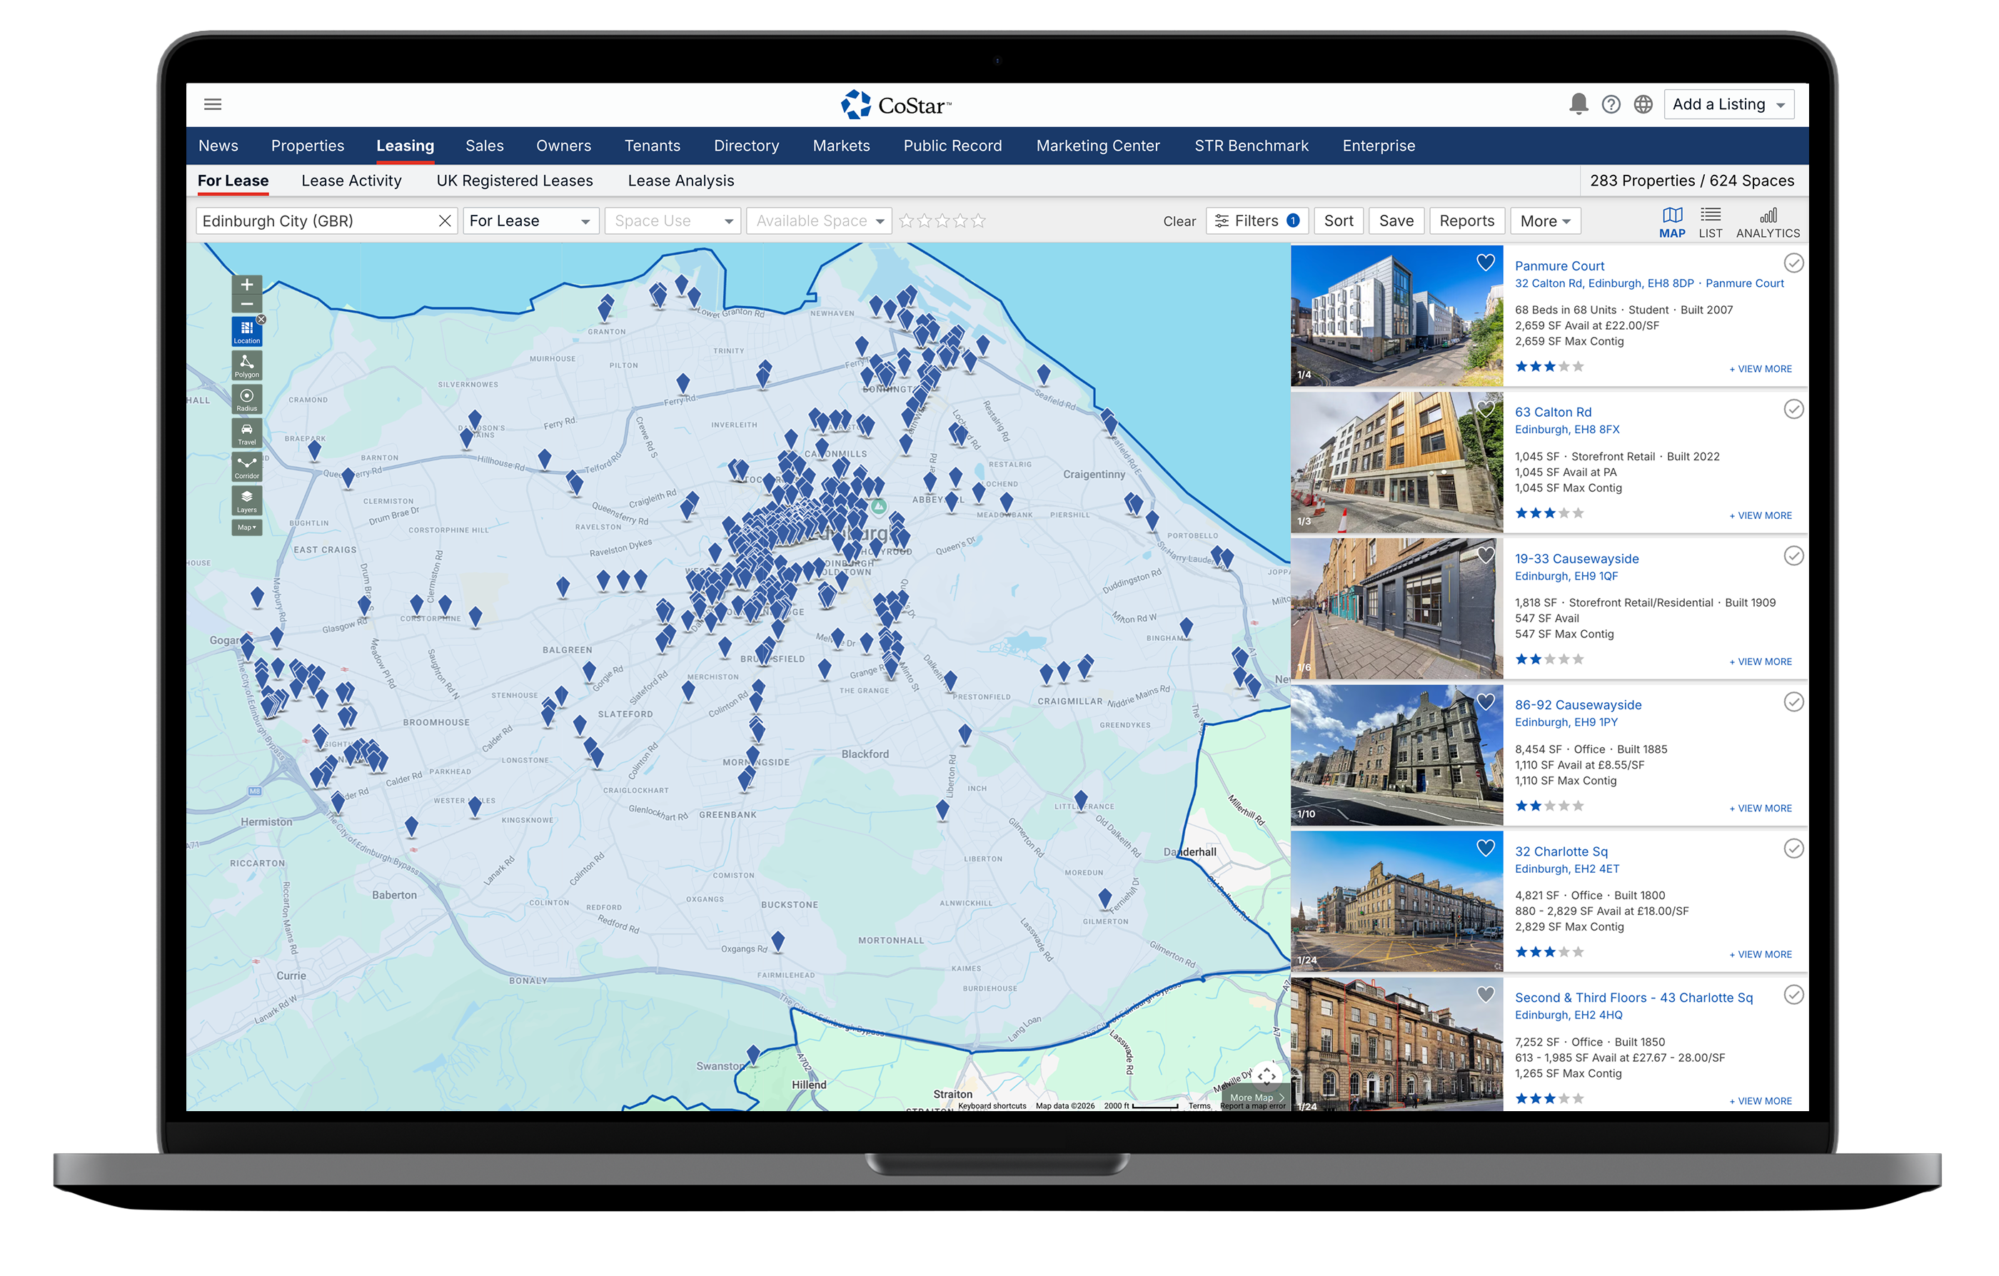Screen dimensions: 1999x1276
Task: Click the map zoom in plus button
Action: (246, 285)
